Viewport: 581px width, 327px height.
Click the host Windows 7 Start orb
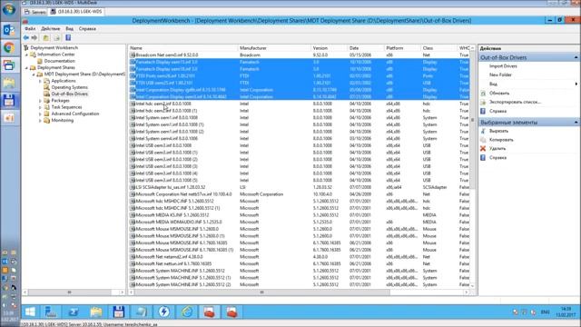point(9,9)
